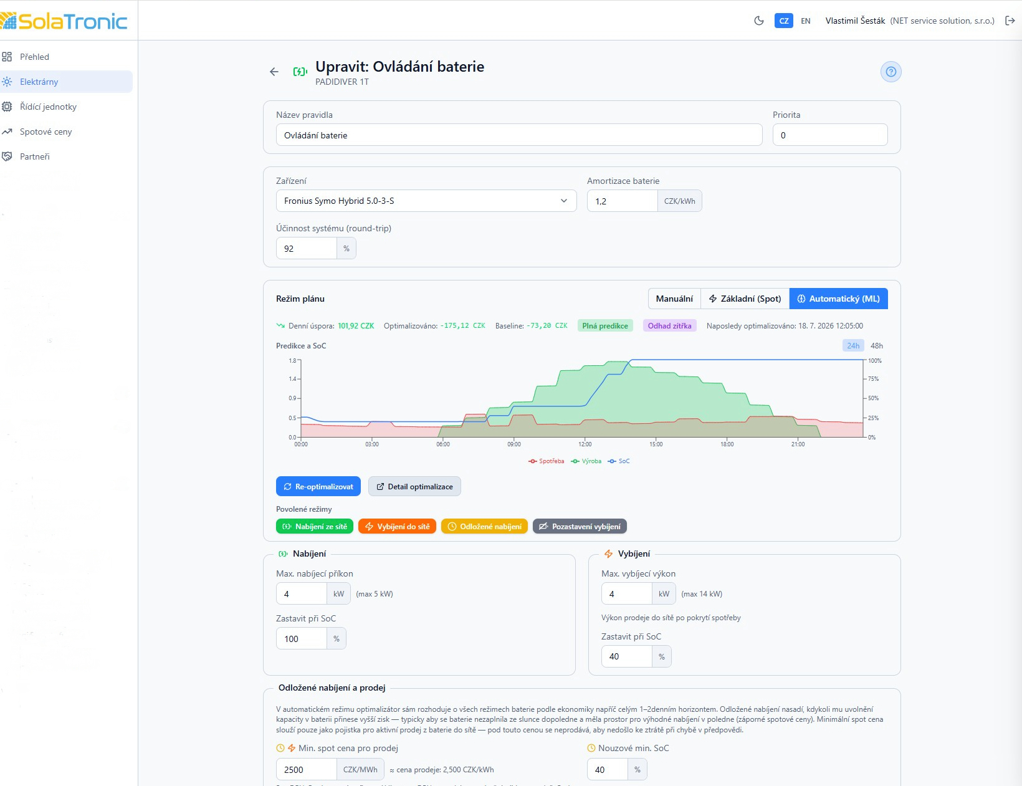Open Přehled in the sidebar
This screenshot has width=1022, height=786.
65,57
